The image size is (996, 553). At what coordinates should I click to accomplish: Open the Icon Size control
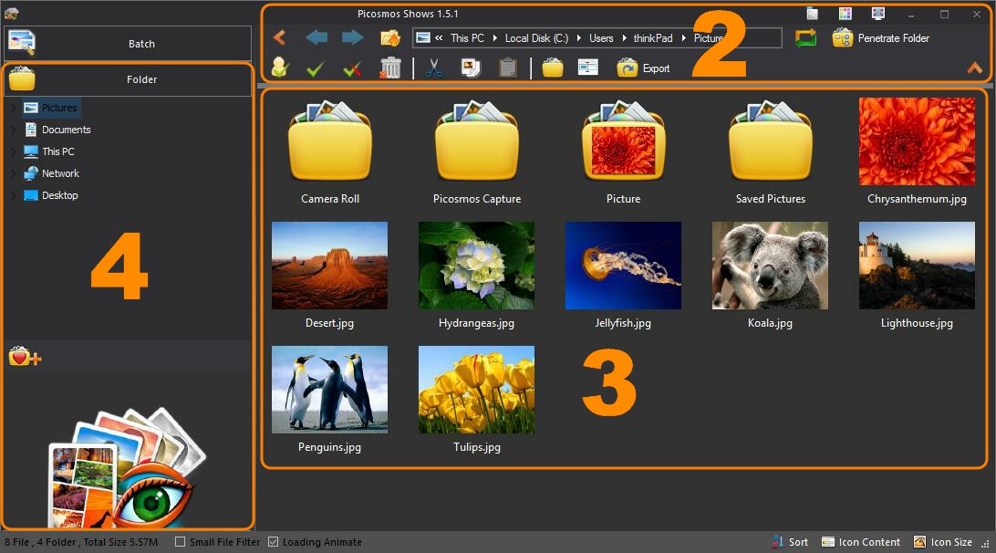click(x=942, y=542)
